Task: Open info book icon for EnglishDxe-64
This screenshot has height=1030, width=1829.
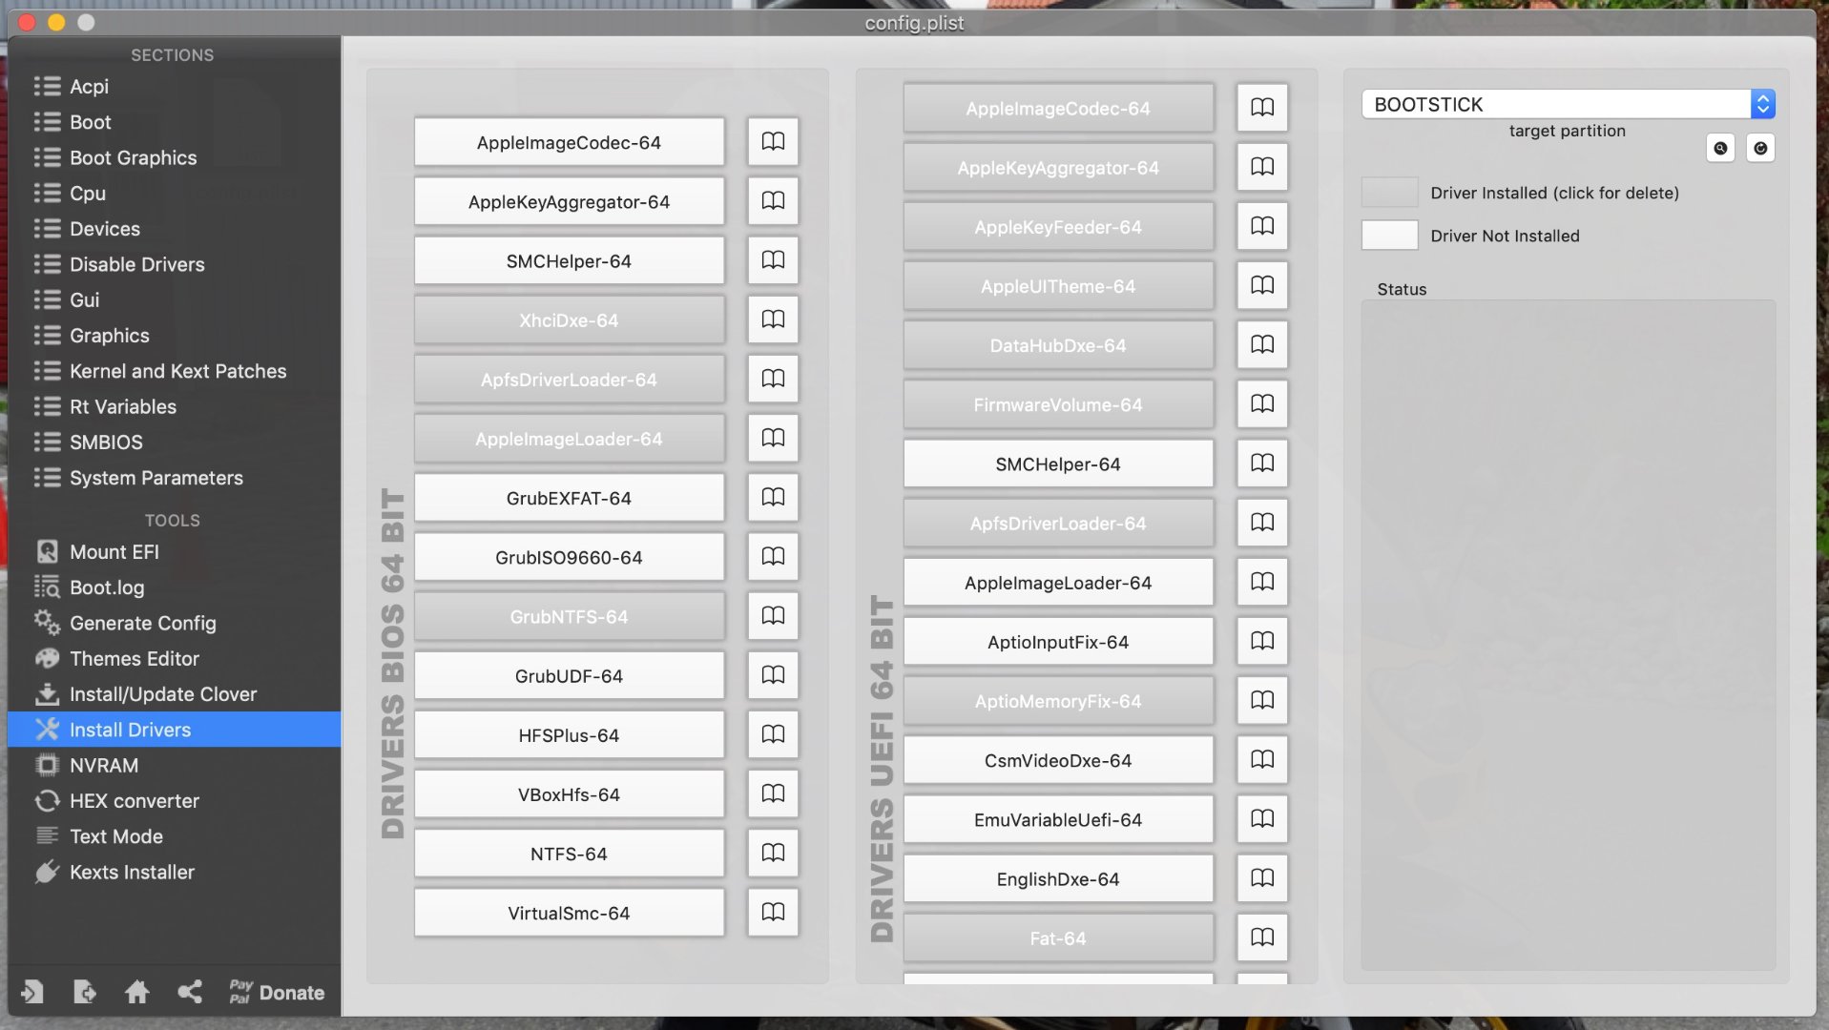Action: [1261, 878]
